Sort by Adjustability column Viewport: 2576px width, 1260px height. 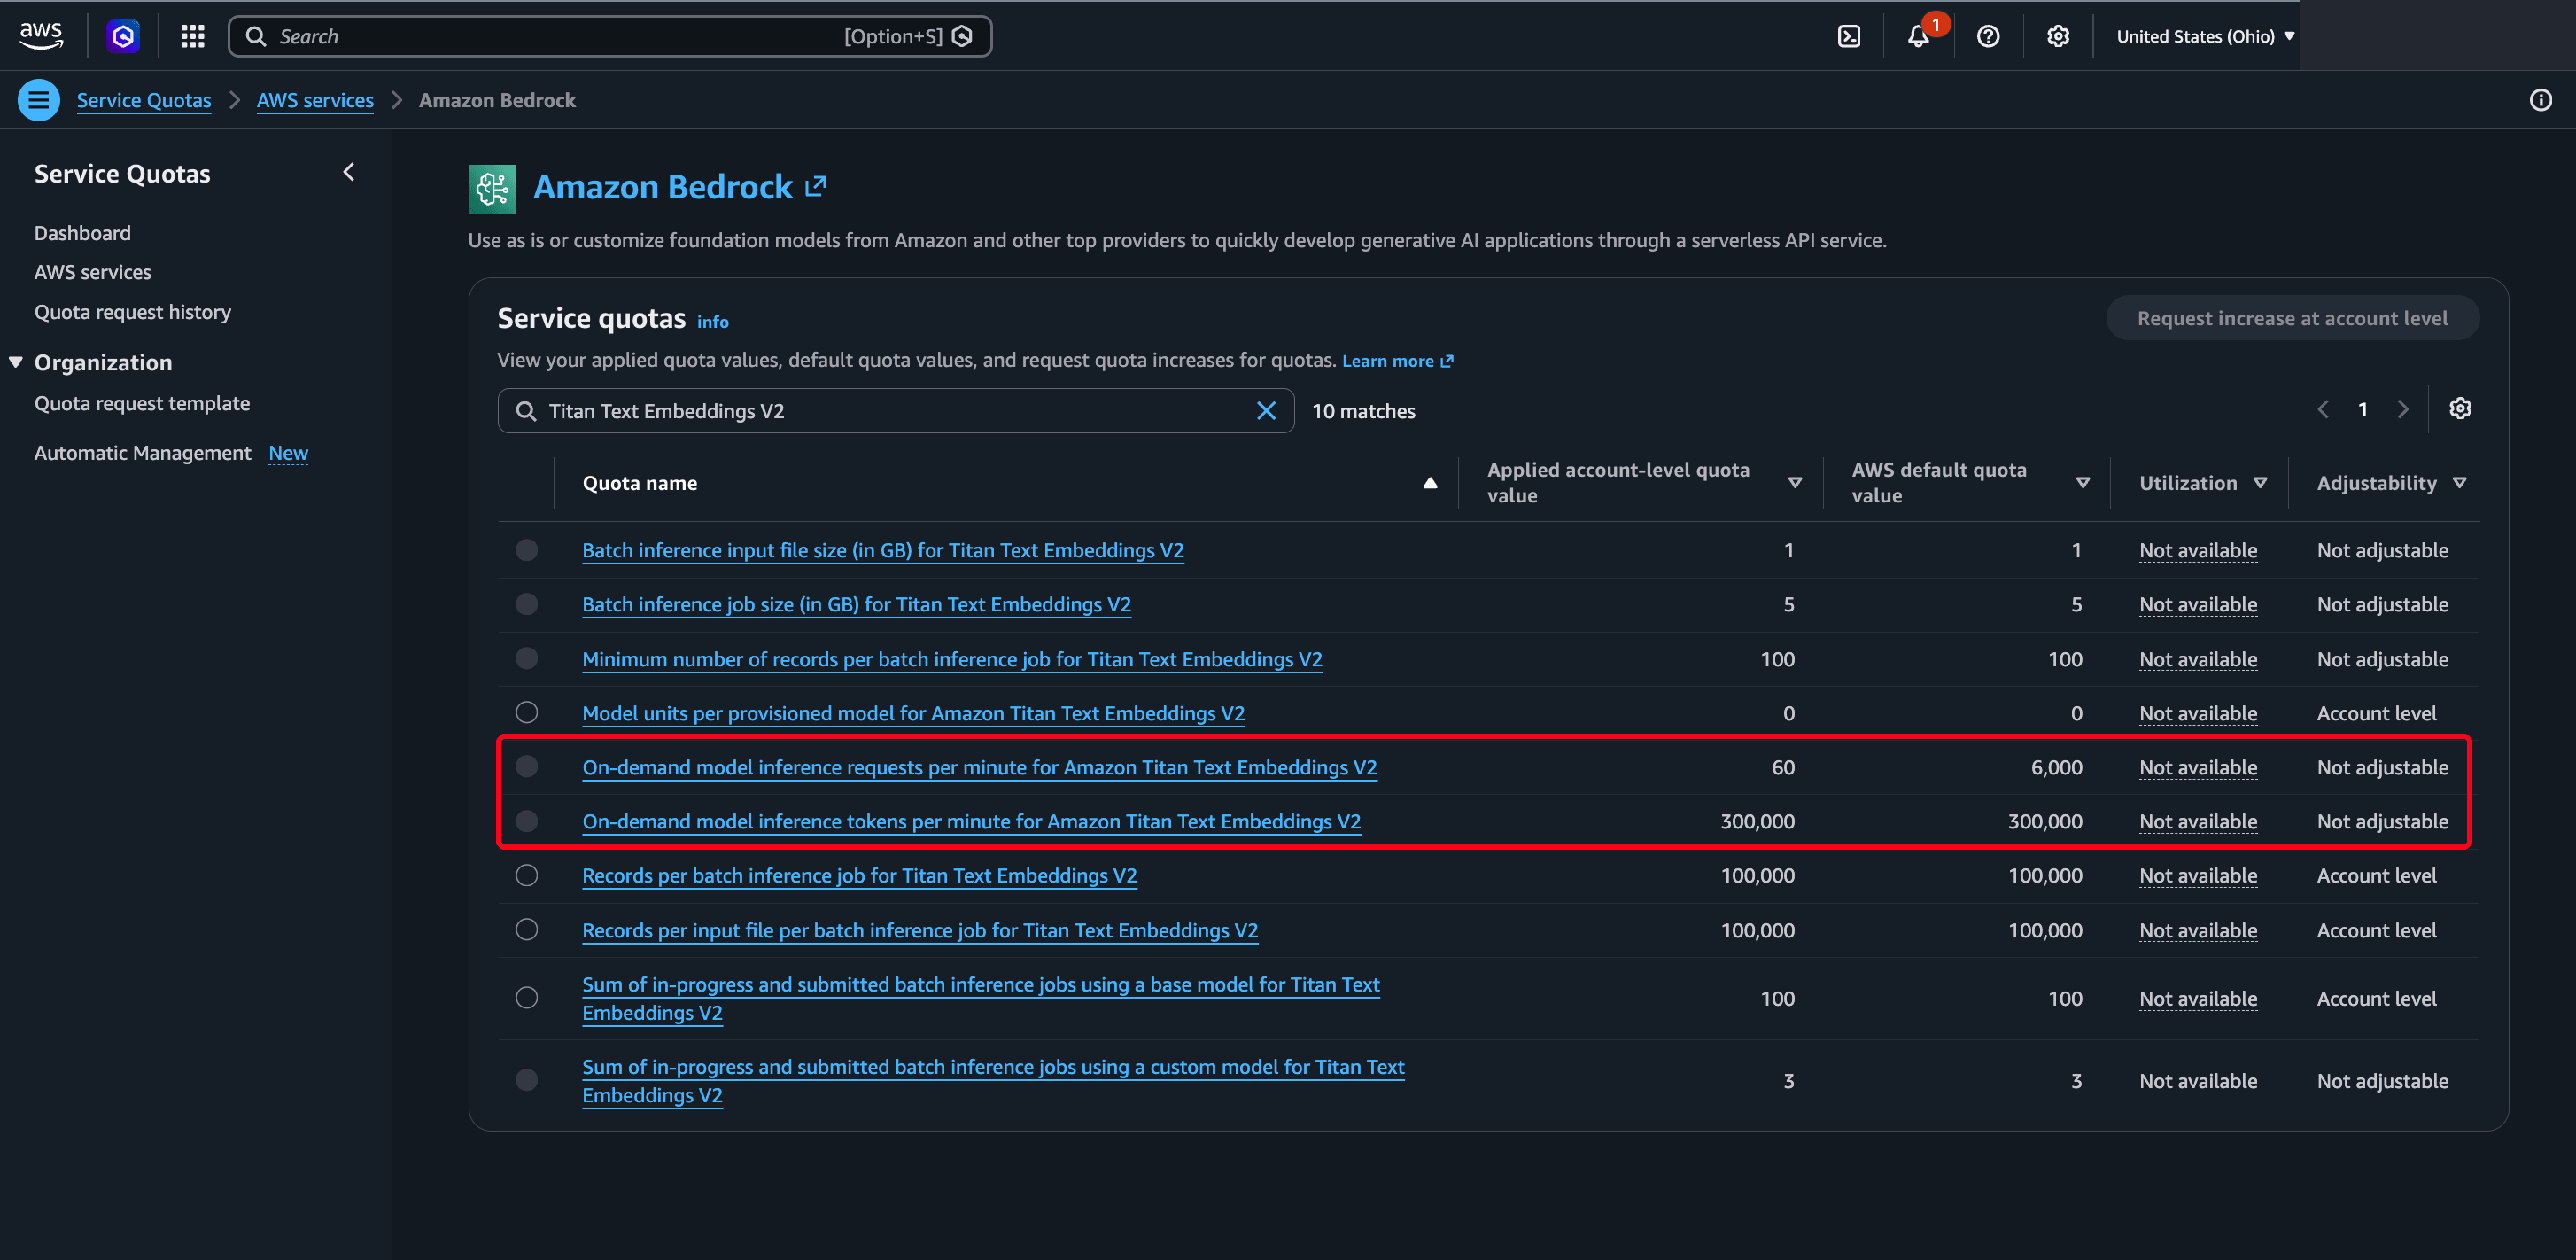tap(2459, 483)
